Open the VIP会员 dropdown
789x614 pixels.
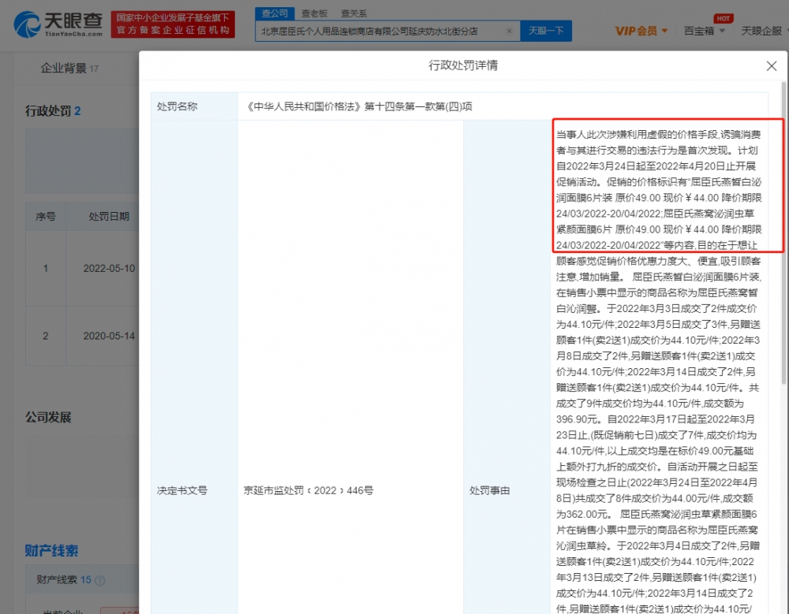point(641,32)
